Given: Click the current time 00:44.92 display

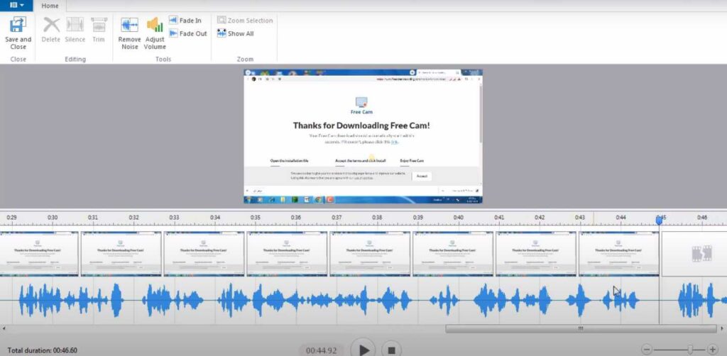Looking at the screenshot, I should click(x=322, y=350).
